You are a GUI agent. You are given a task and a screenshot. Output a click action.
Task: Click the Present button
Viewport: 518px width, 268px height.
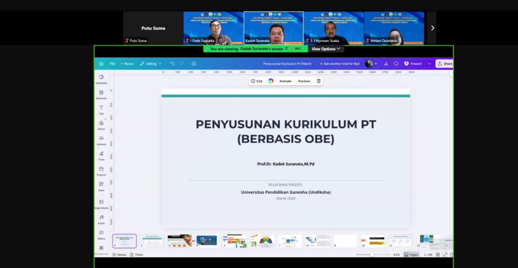[413, 64]
